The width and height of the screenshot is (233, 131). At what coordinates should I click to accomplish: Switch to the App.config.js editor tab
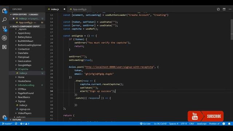79,9
